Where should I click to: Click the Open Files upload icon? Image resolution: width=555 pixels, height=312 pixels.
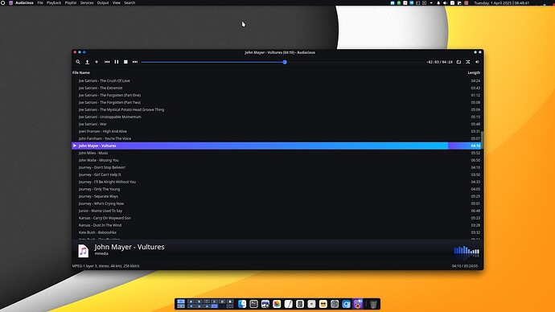(87, 62)
